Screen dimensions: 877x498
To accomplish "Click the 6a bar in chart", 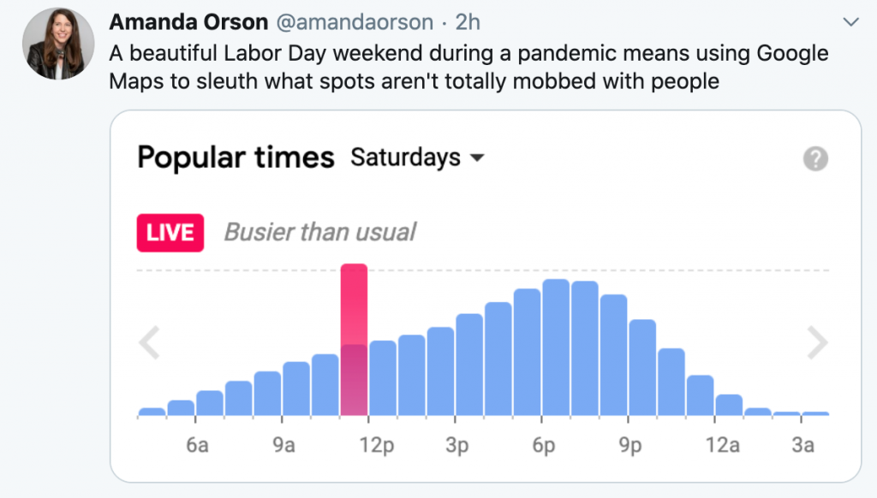I will 210,403.
